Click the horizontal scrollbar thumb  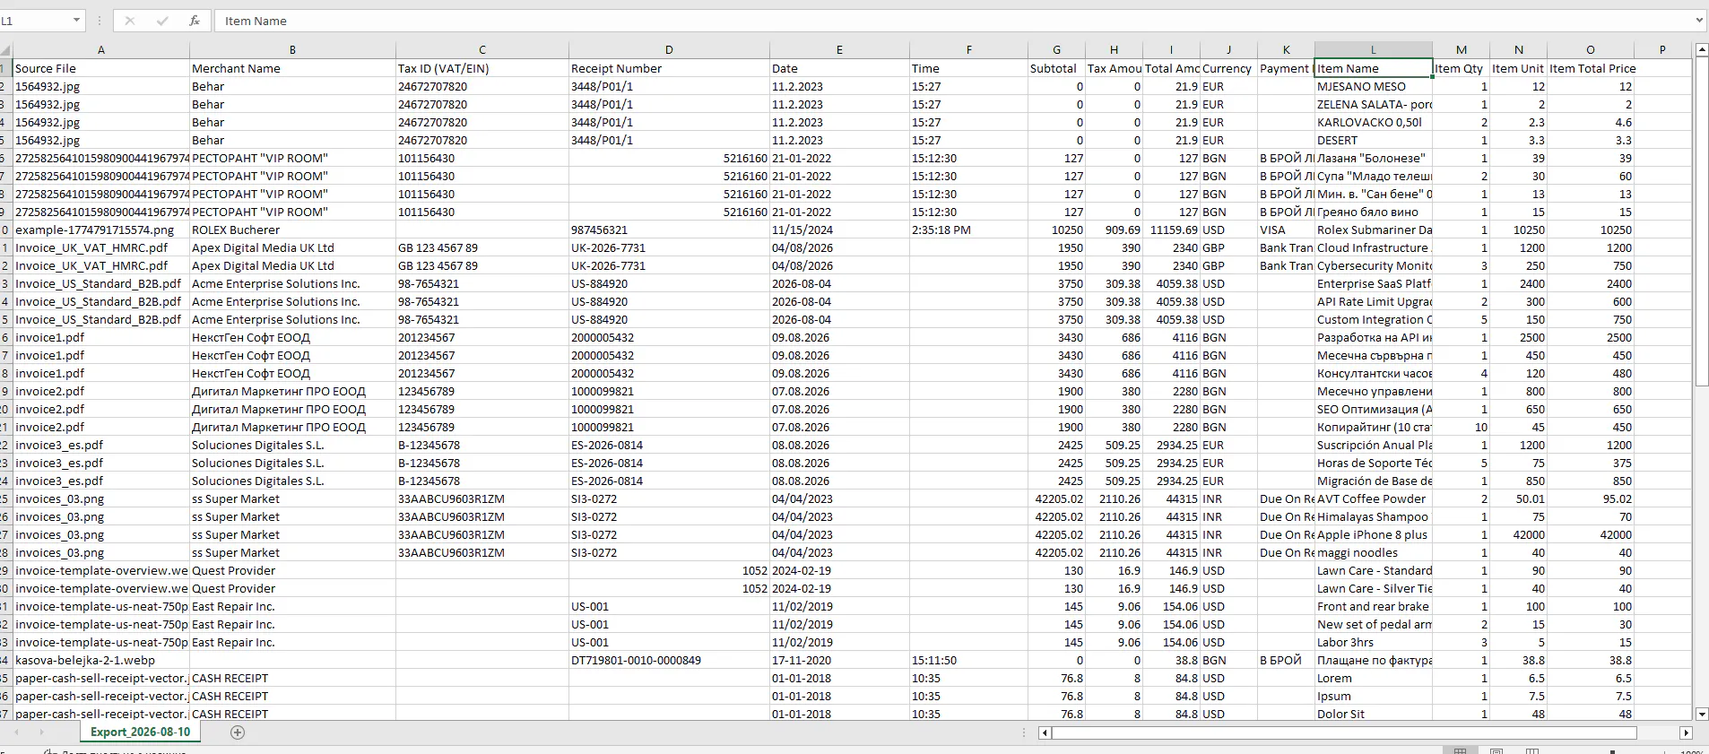(1344, 732)
